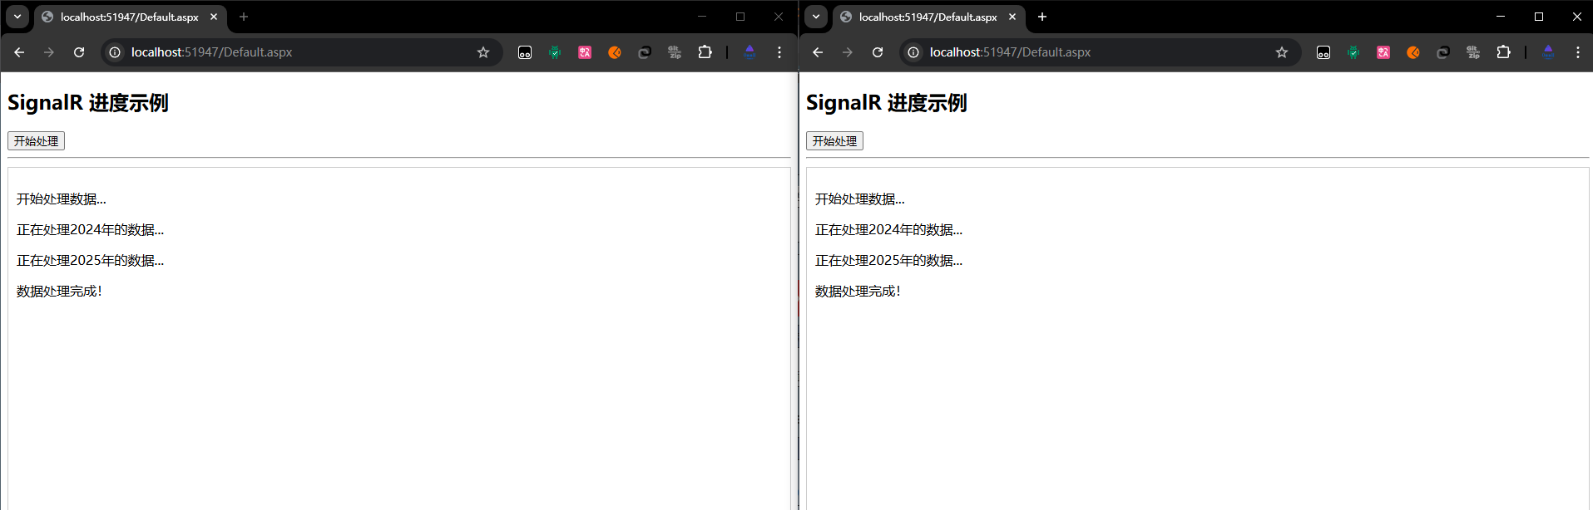Open the pink translate extension in the left window
The width and height of the screenshot is (1593, 510).
tap(585, 52)
